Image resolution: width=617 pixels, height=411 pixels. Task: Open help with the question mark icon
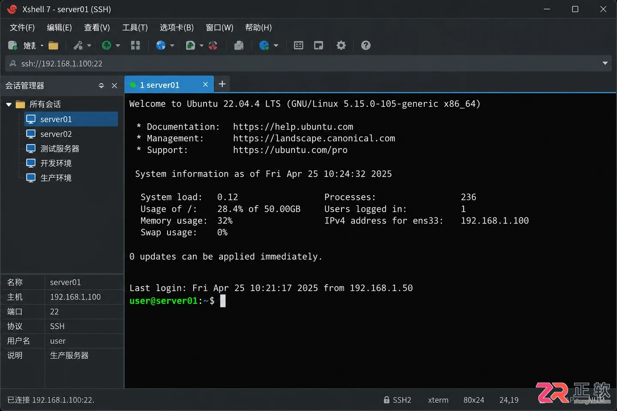[x=365, y=45]
